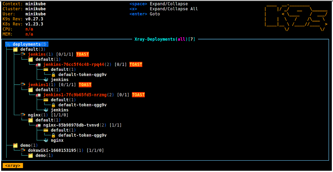Click the [1/1/0] status of dokuwiki-1668153195
This screenshot has height=172, width=333.
[x=95, y=150]
